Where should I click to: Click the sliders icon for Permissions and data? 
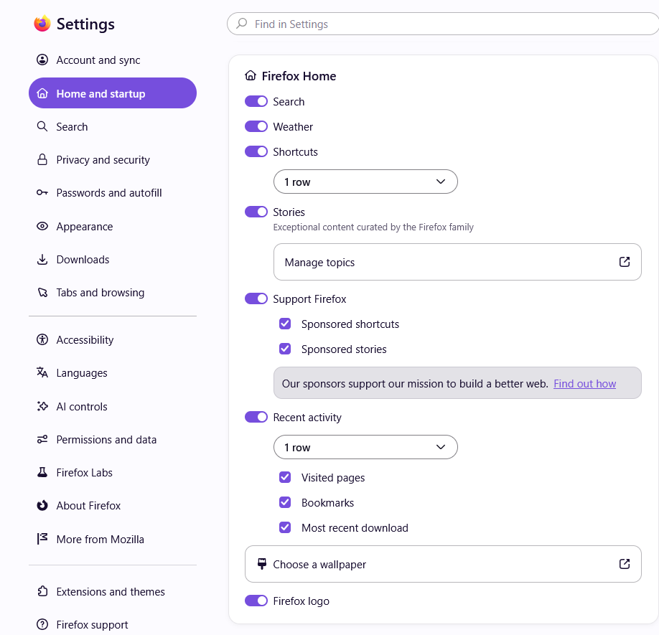tap(42, 439)
